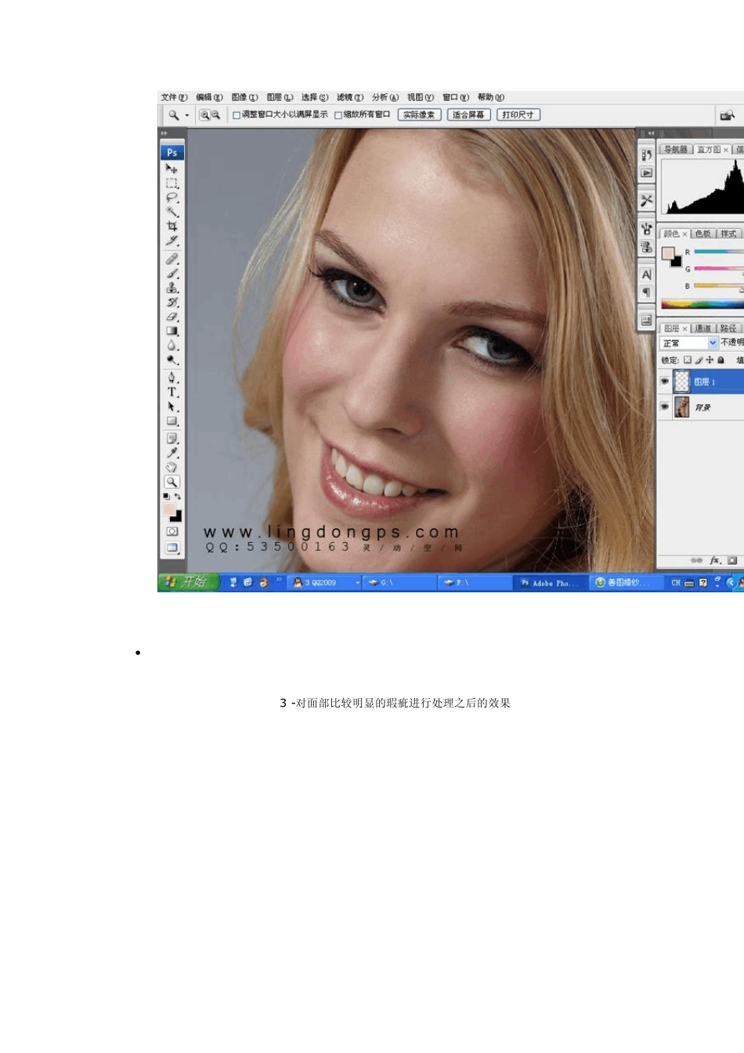Select the Blur tool
This screenshot has width=744, height=1053.
click(x=172, y=346)
